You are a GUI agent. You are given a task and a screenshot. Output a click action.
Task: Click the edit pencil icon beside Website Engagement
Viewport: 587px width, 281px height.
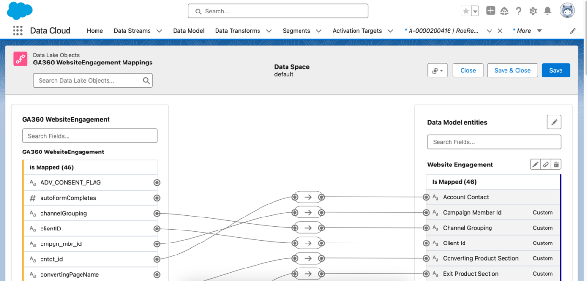(535, 164)
